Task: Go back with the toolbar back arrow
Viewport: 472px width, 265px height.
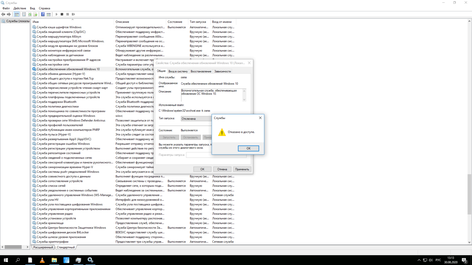Action: tap(3, 14)
